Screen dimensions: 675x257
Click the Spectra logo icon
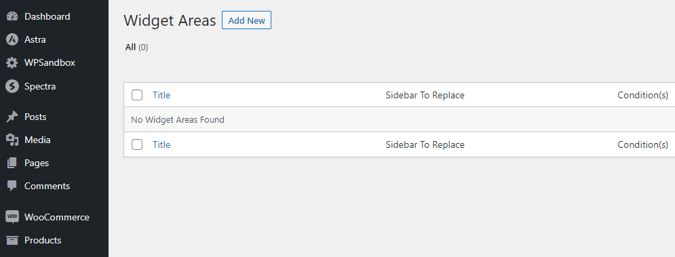coord(12,87)
